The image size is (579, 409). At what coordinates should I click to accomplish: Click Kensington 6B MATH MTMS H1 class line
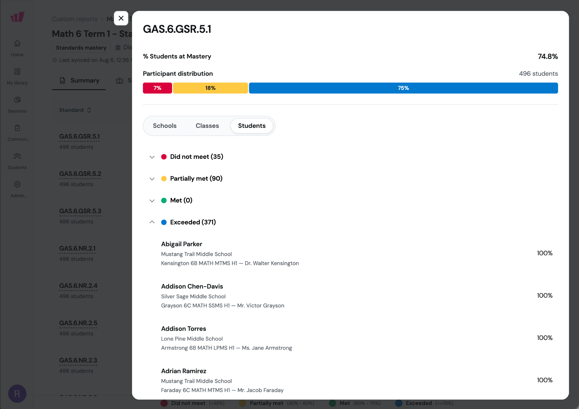point(230,263)
